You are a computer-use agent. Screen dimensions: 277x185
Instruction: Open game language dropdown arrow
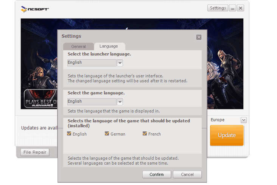point(120,102)
